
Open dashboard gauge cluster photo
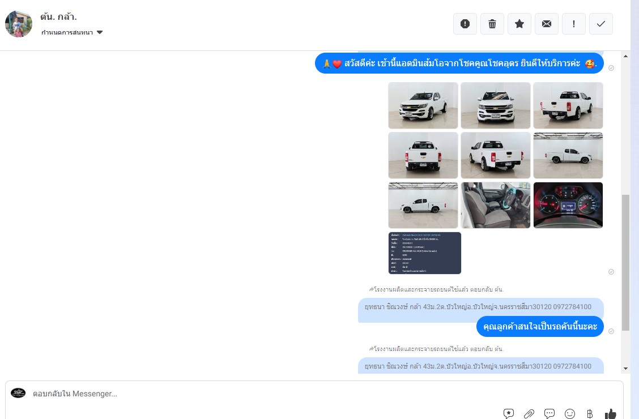click(568, 205)
